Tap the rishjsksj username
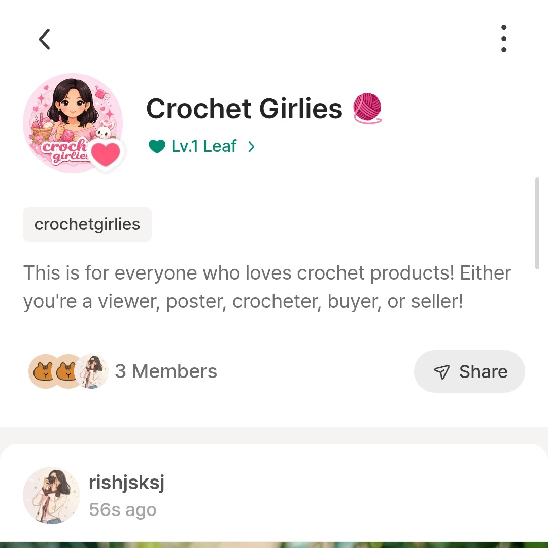The height and width of the screenshot is (548, 548). tap(126, 483)
